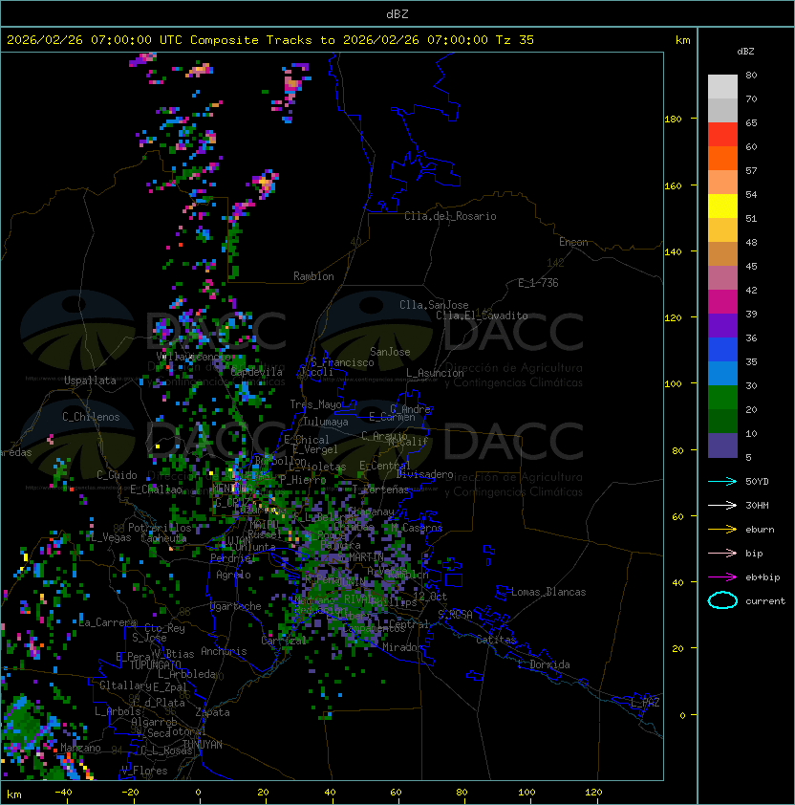Click the cyan ellipse for current track
795x805 pixels.
722,600
